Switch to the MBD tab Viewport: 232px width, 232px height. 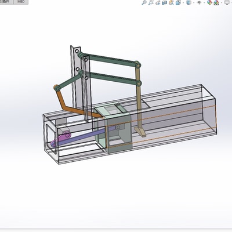coord(21,2)
